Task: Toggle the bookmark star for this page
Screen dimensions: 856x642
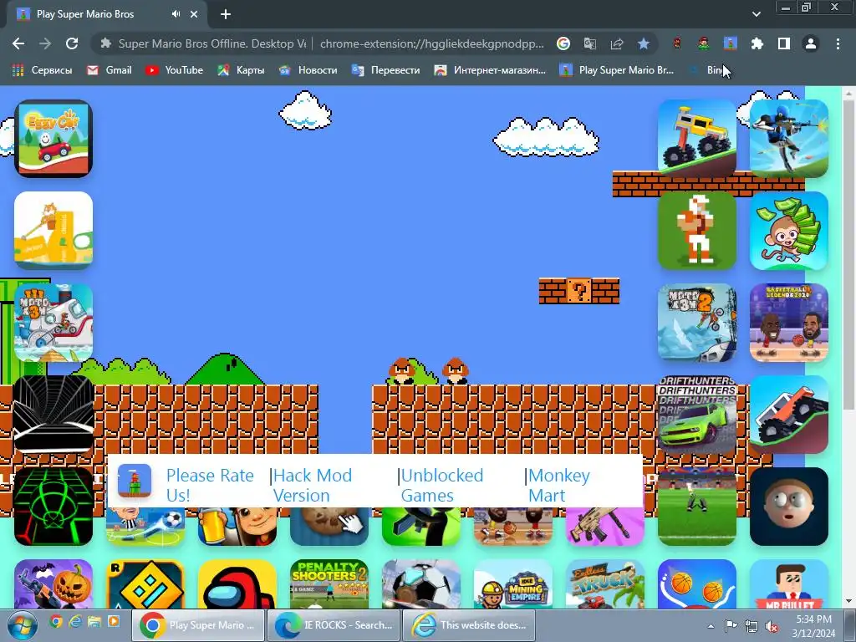Action: (x=644, y=43)
